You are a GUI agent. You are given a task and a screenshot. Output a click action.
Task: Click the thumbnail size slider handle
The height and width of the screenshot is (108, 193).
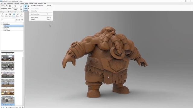[11, 107]
